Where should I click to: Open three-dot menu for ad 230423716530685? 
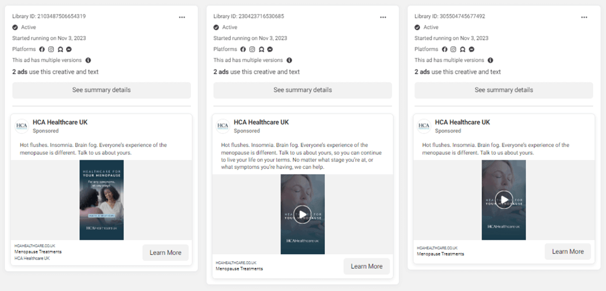pos(383,17)
